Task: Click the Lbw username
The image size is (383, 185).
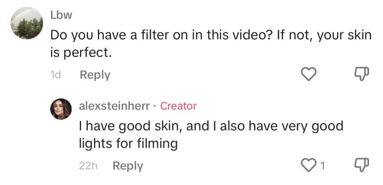Action: point(61,15)
